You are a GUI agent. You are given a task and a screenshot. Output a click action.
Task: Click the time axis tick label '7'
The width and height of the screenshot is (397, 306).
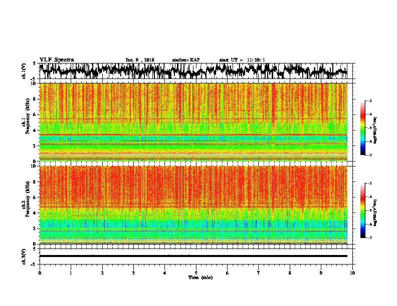point(259,273)
